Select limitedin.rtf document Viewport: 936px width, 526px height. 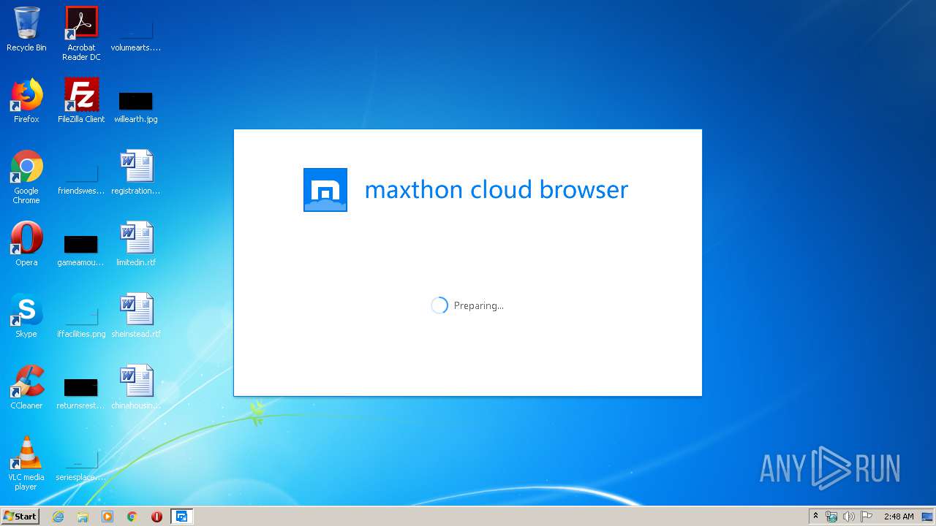pyautogui.click(x=136, y=244)
